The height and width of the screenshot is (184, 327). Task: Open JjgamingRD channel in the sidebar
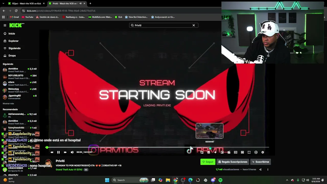pos(20,97)
